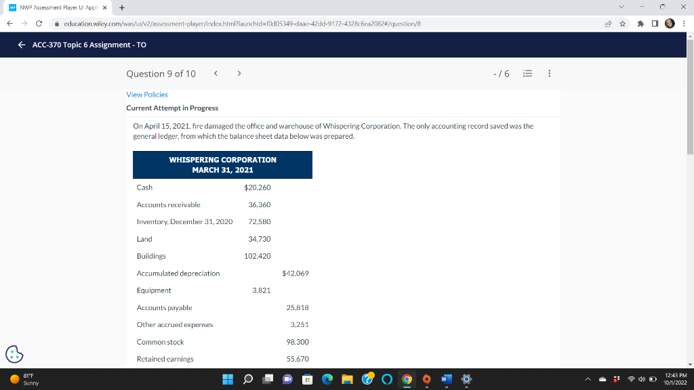Open File Explorer from the taskbar

[x=347, y=379]
